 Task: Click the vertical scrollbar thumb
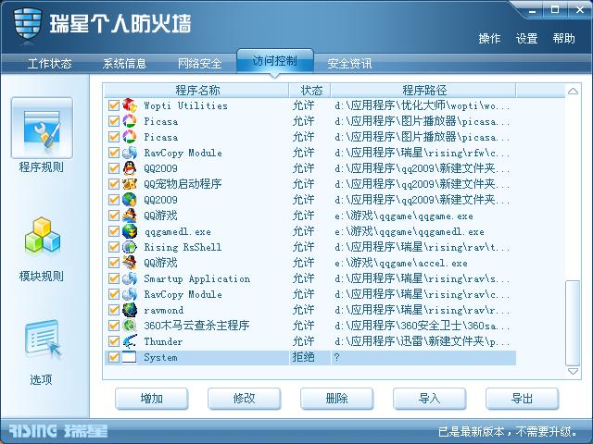coord(573,323)
